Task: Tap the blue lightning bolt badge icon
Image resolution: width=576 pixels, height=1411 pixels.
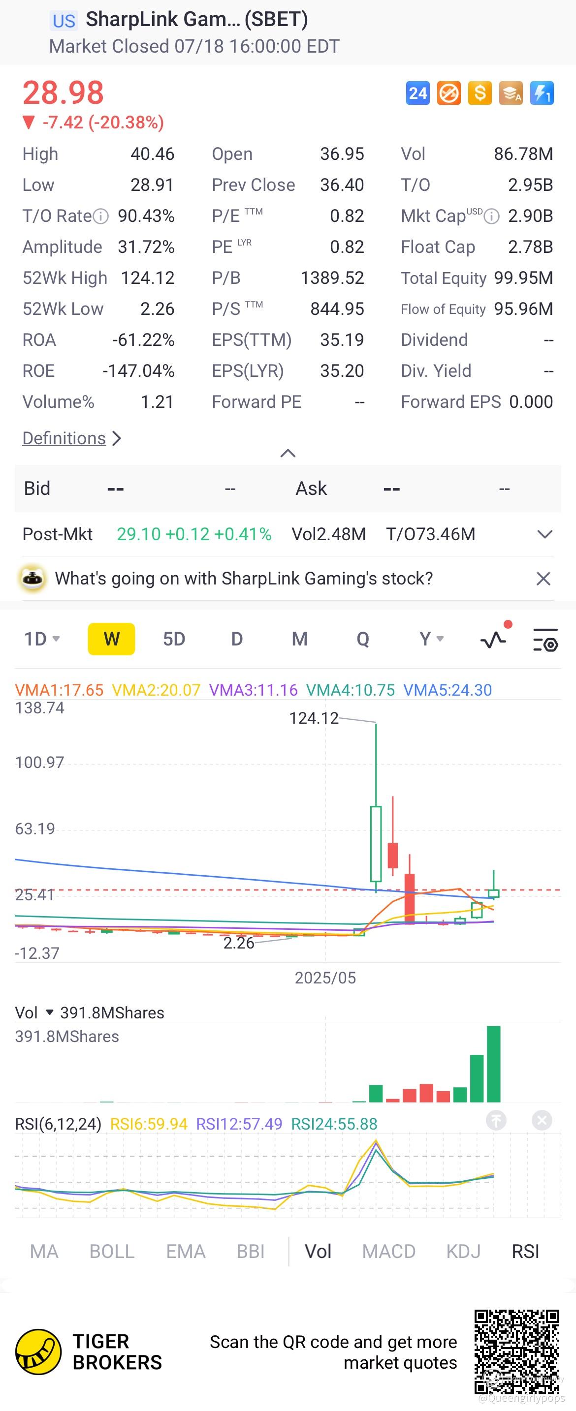Action: [x=542, y=93]
